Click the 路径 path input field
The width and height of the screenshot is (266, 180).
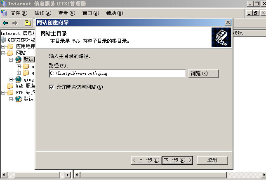(x=118, y=74)
